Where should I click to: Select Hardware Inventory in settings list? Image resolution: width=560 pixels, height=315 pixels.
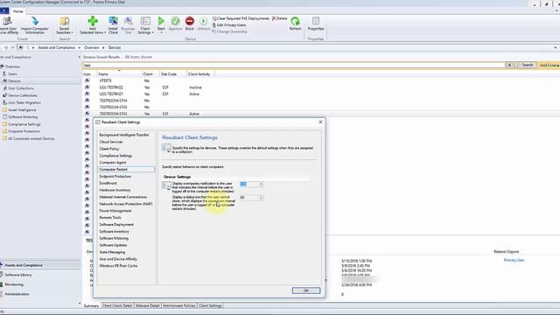coord(115,190)
